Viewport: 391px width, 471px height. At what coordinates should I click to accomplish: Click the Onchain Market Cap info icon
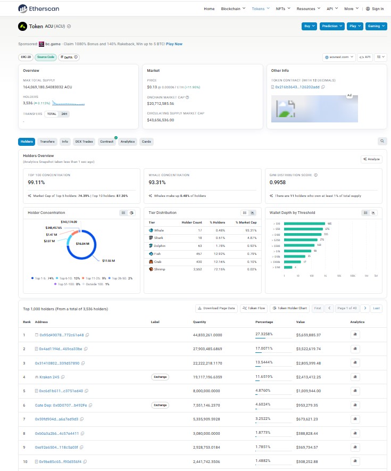coord(187,97)
